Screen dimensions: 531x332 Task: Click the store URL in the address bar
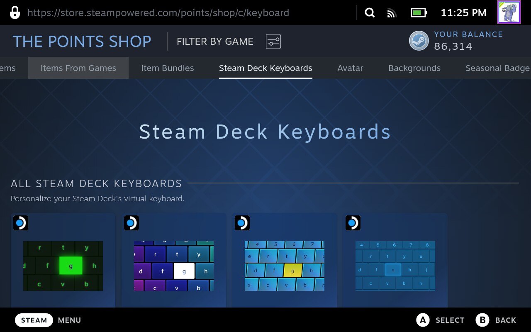[x=158, y=13]
